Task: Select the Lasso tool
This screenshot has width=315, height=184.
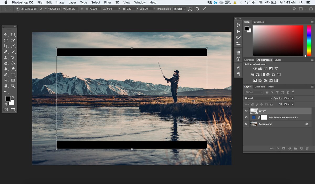Action: pos(6,40)
